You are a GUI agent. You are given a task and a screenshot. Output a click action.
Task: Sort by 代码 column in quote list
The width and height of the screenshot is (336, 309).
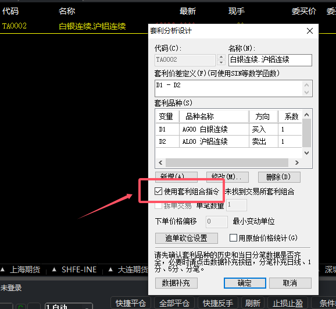[x=10, y=11]
